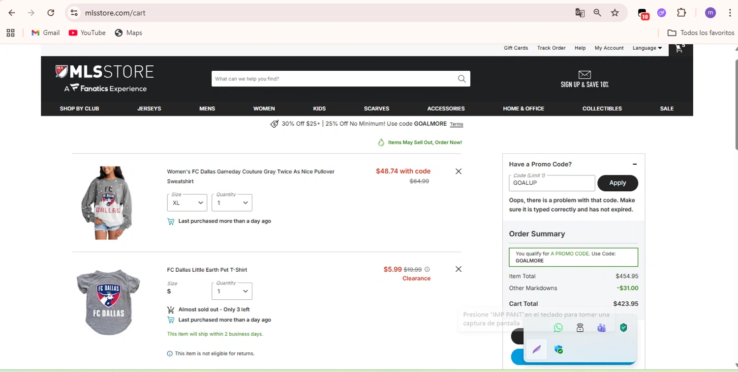Remove the sweatshirt with X button
This screenshot has width=738, height=372.
click(459, 172)
